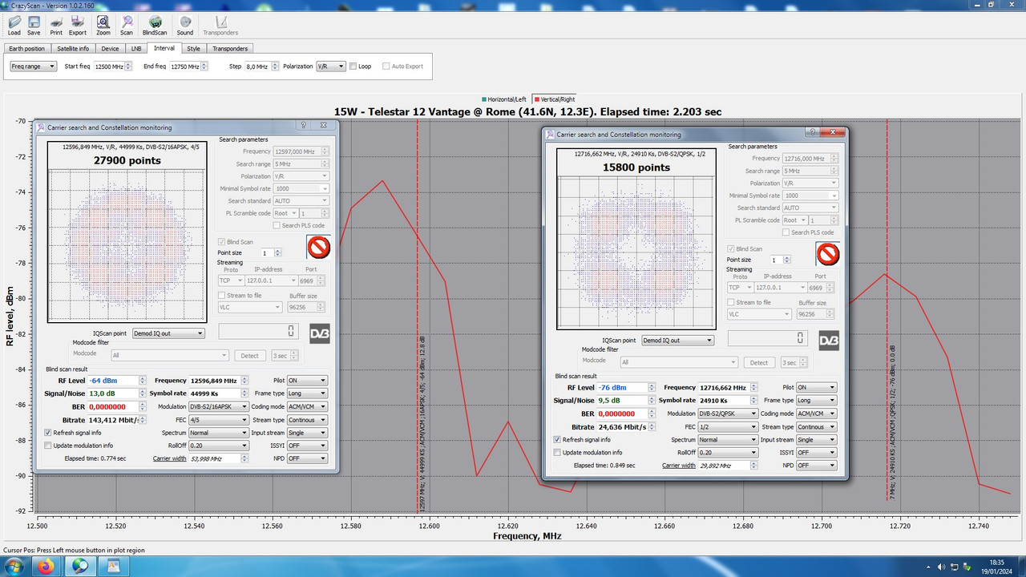Switch to the Earth position tab
1026x577 pixels.
pos(27,48)
